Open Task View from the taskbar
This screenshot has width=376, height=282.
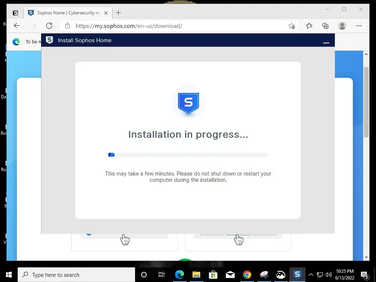pyautogui.click(x=162, y=275)
